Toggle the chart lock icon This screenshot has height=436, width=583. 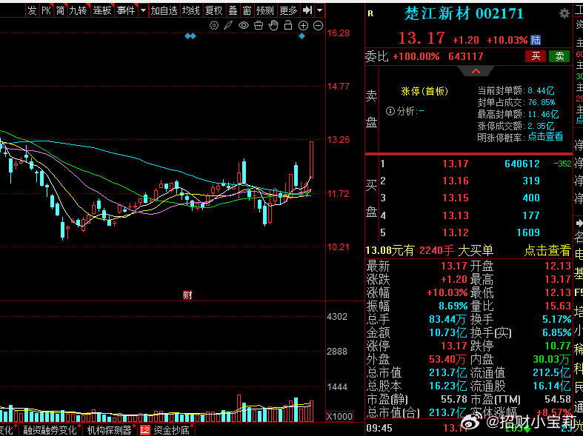click(x=288, y=25)
